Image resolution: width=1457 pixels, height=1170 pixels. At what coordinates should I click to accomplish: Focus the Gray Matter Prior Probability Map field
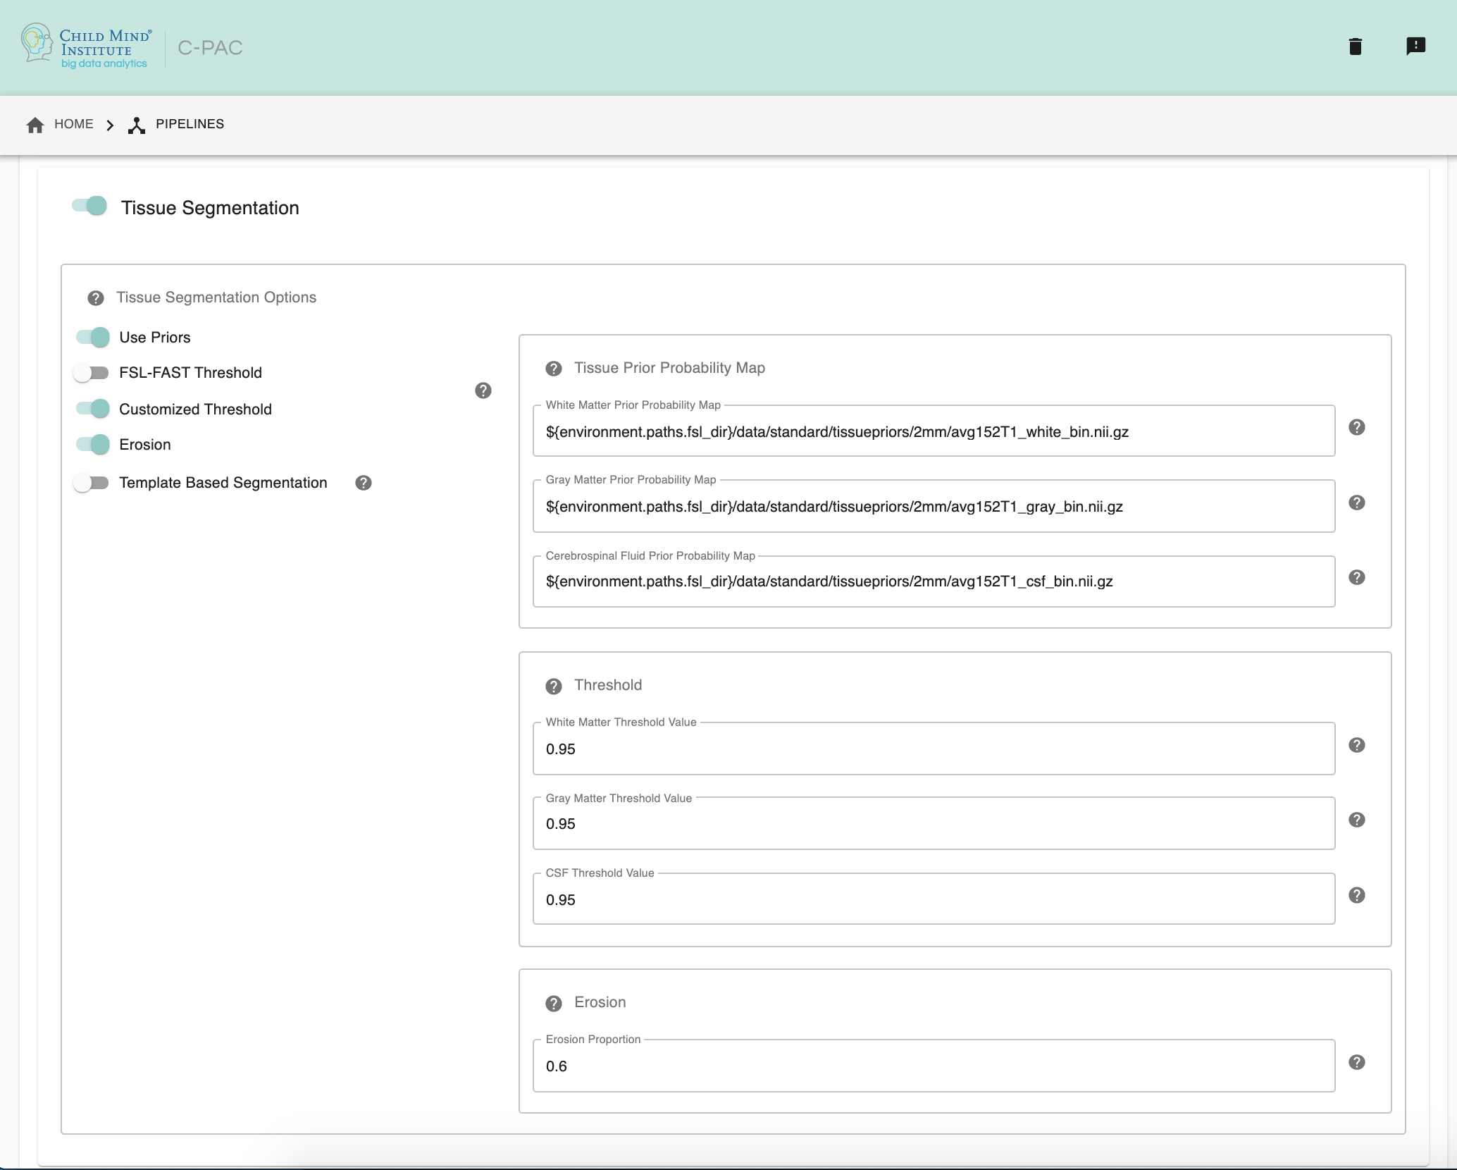pyautogui.click(x=933, y=507)
